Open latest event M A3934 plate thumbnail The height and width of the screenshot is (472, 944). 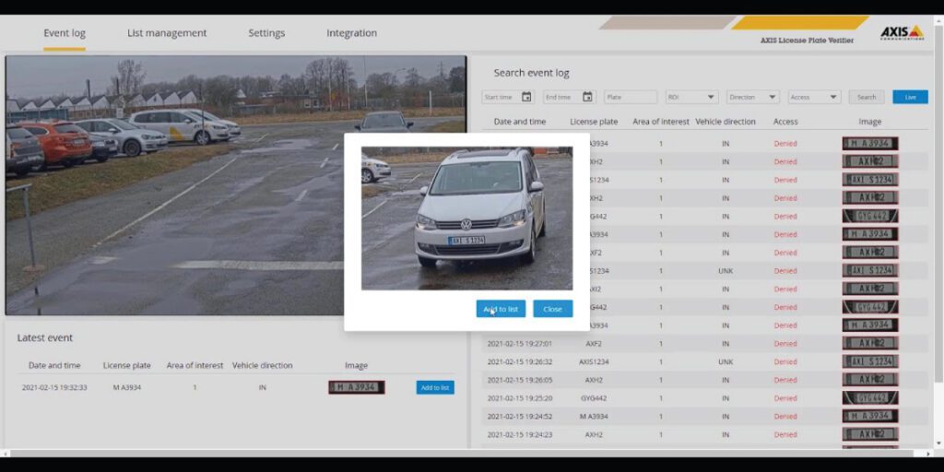pos(356,388)
